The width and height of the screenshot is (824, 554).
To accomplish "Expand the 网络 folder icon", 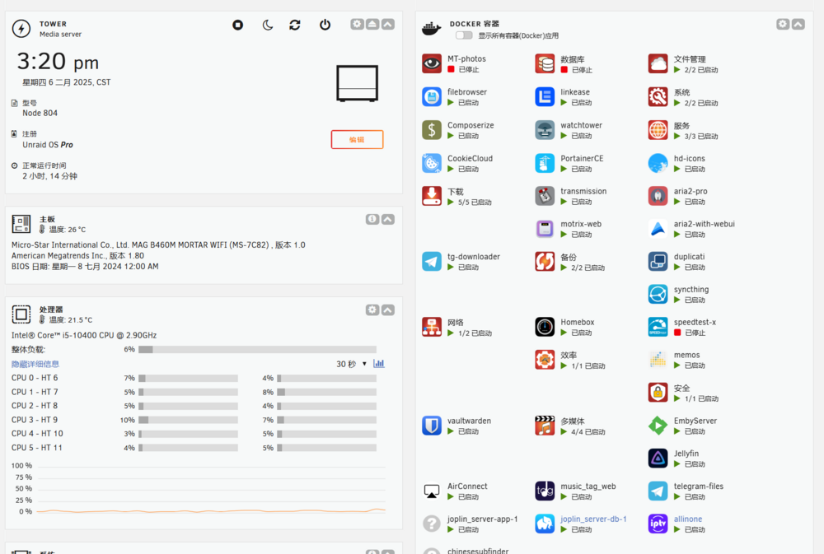I will coord(432,327).
